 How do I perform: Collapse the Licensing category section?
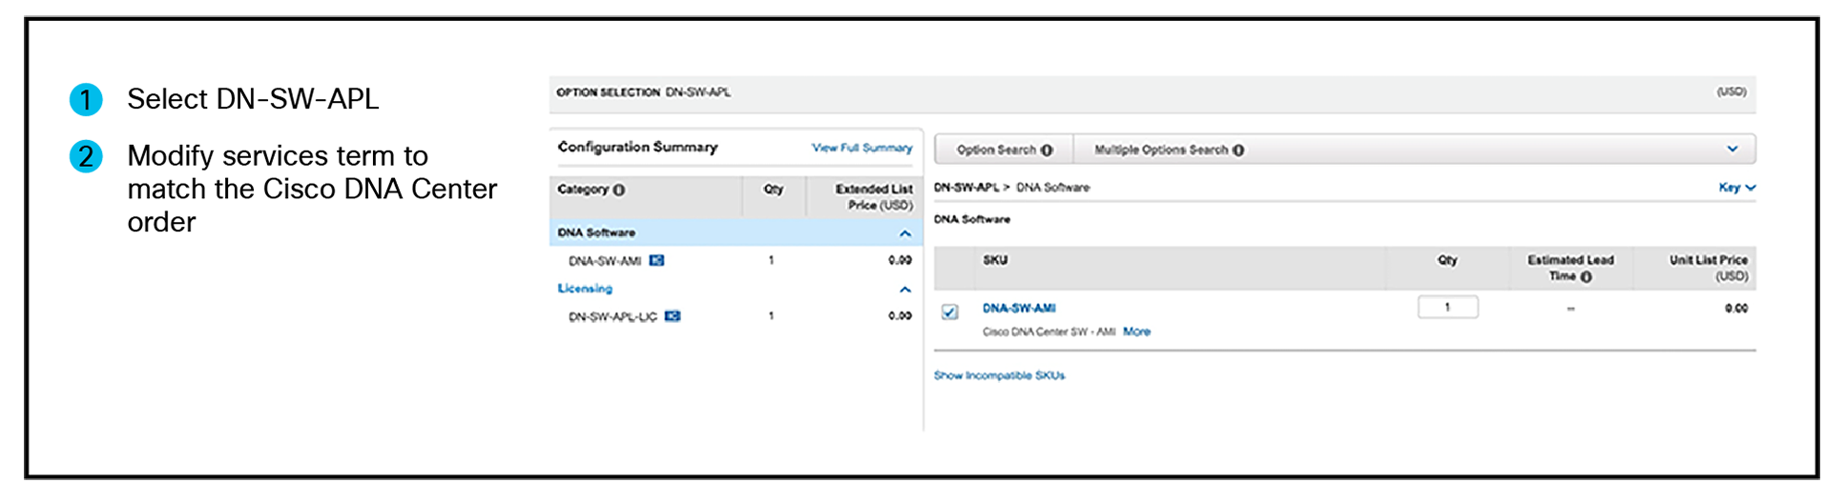coord(904,290)
